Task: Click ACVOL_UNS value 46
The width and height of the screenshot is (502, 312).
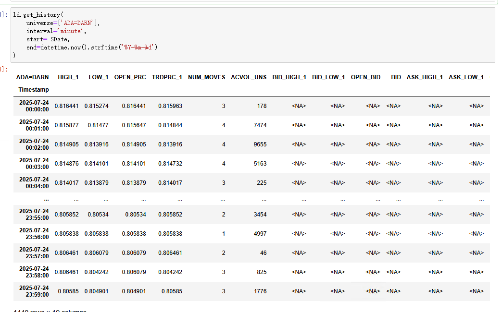Action: [263, 253]
